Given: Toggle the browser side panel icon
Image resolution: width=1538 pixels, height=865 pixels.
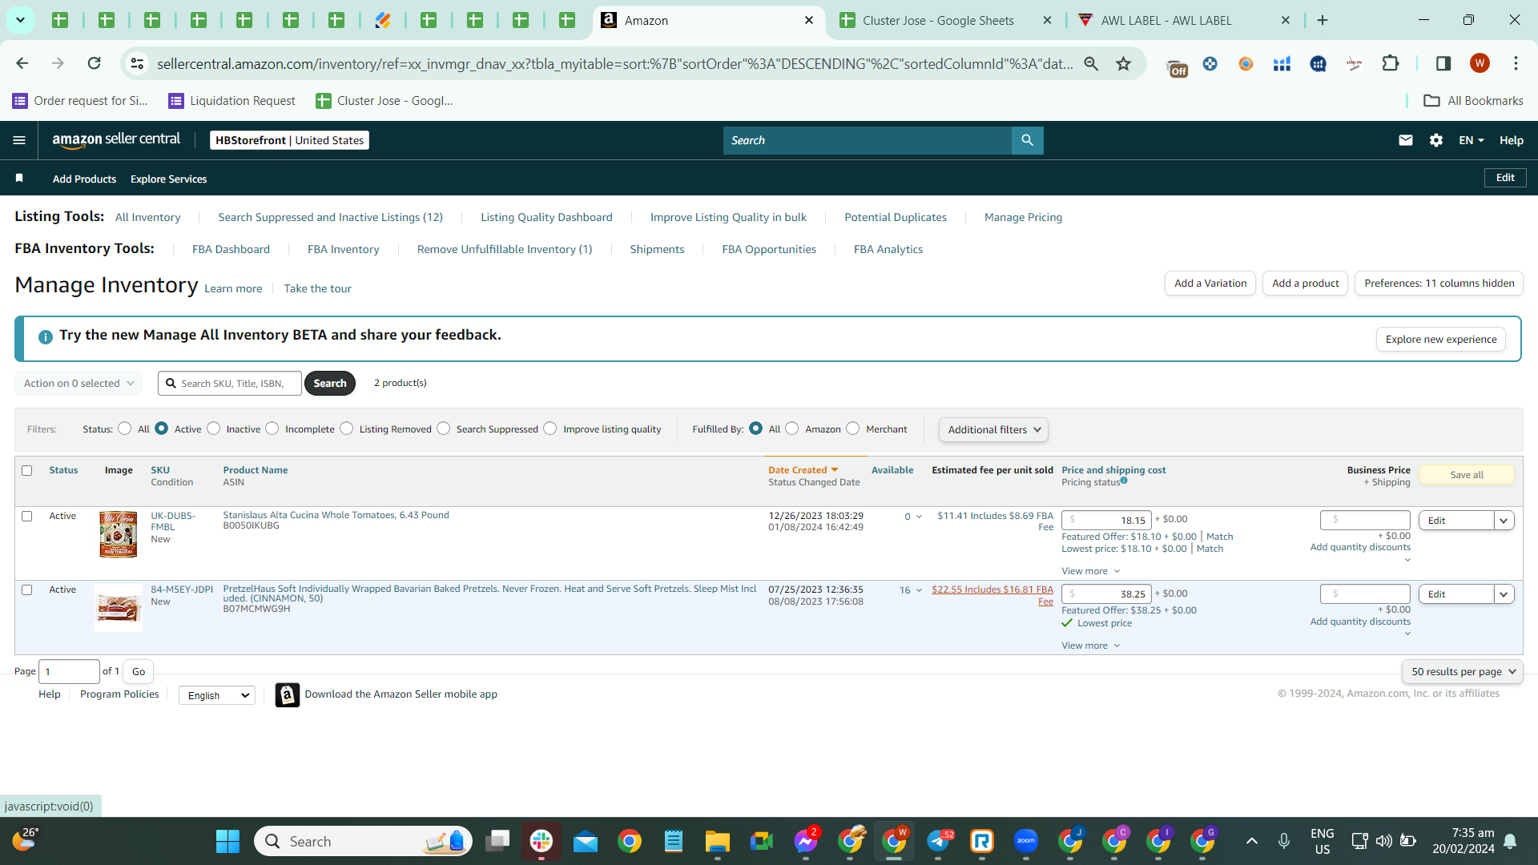Looking at the screenshot, I should click(1443, 63).
